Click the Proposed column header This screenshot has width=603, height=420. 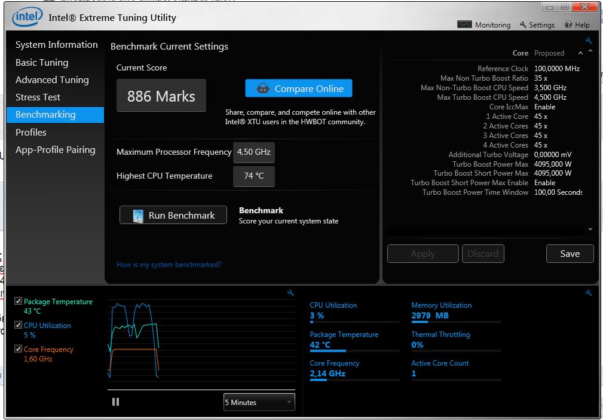549,53
